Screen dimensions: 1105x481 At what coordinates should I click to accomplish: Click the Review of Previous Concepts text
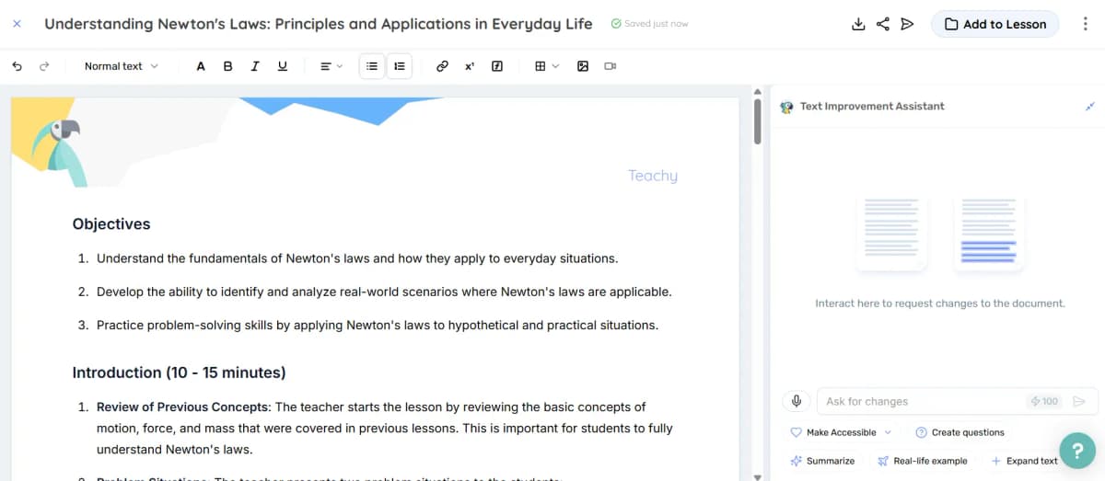182,407
